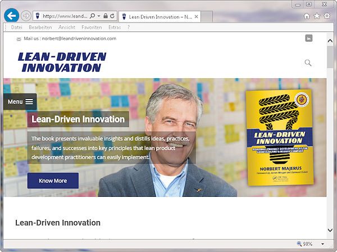Expand the zoom level dropdown arrow

pyautogui.click(x=322, y=244)
